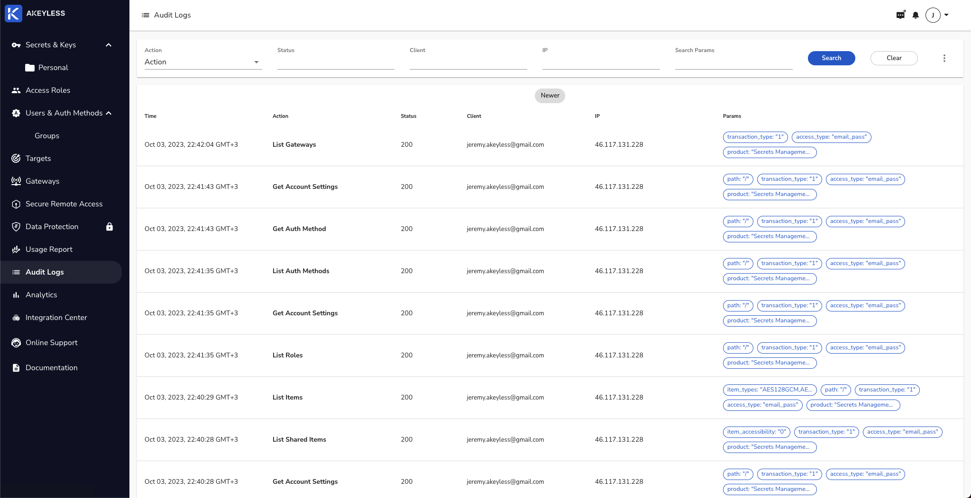Focus the Search Params input field

click(733, 62)
